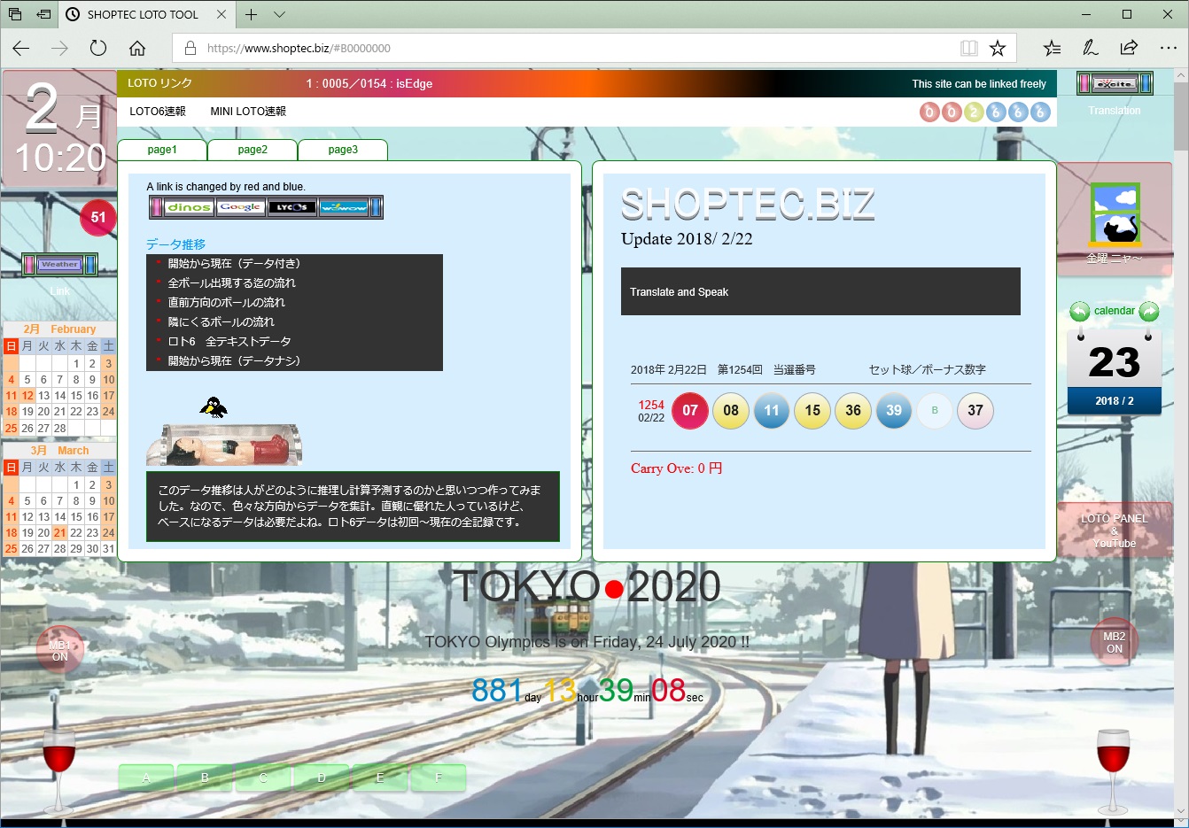Click the left red wine glass

coord(59,771)
